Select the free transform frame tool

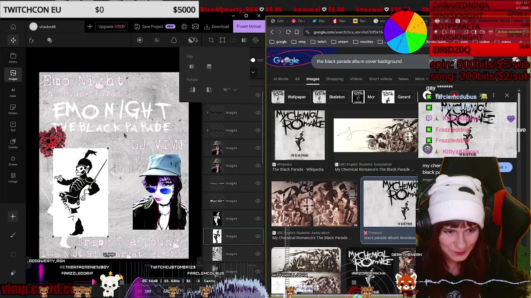click(x=222, y=40)
